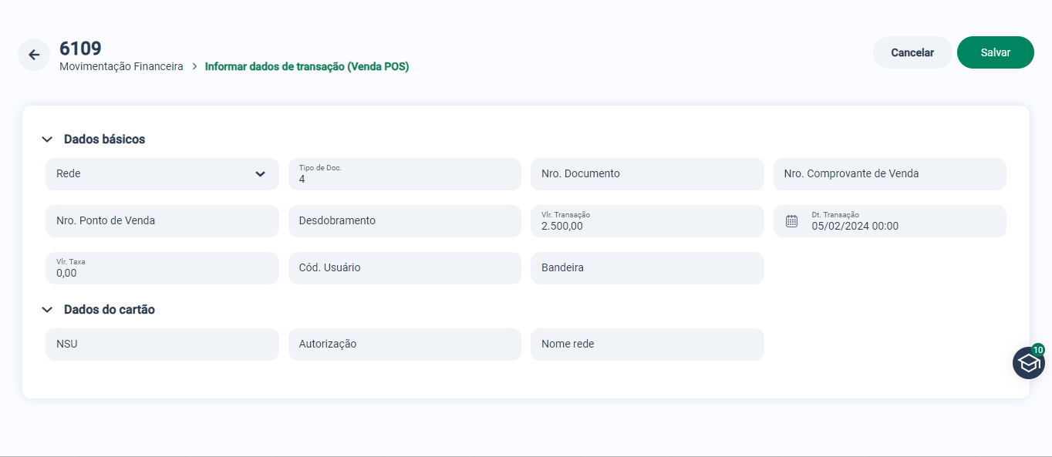Focus the Nome rede field
This screenshot has width=1052, height=457.
(647, 344)
